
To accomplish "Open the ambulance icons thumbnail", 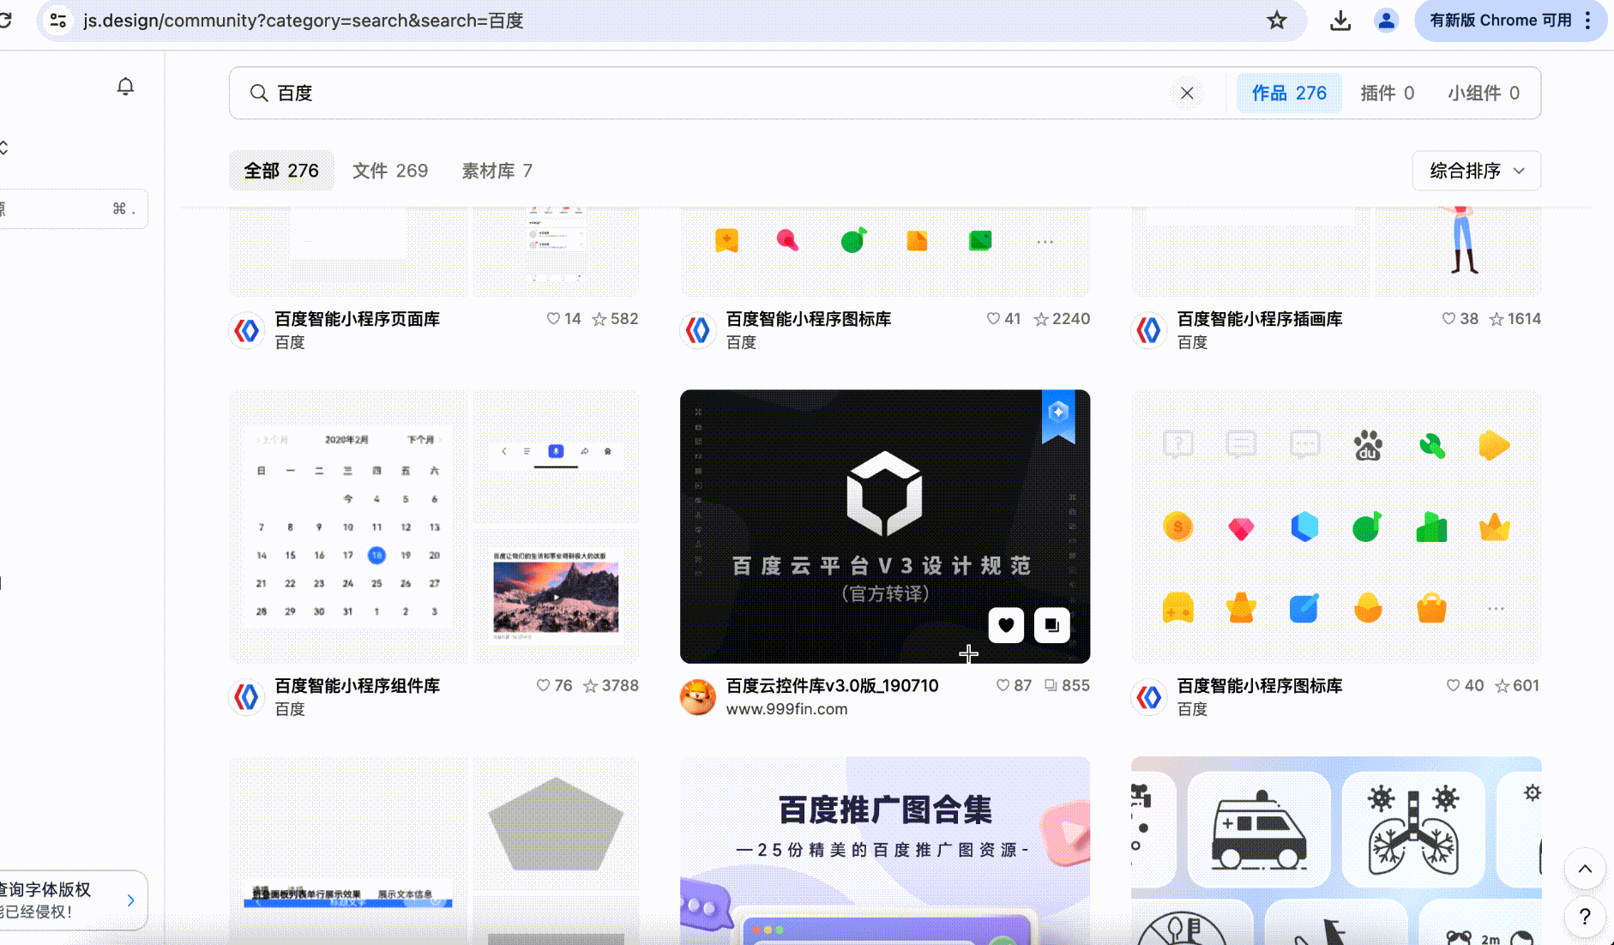I will click(x=1336, y=851).
